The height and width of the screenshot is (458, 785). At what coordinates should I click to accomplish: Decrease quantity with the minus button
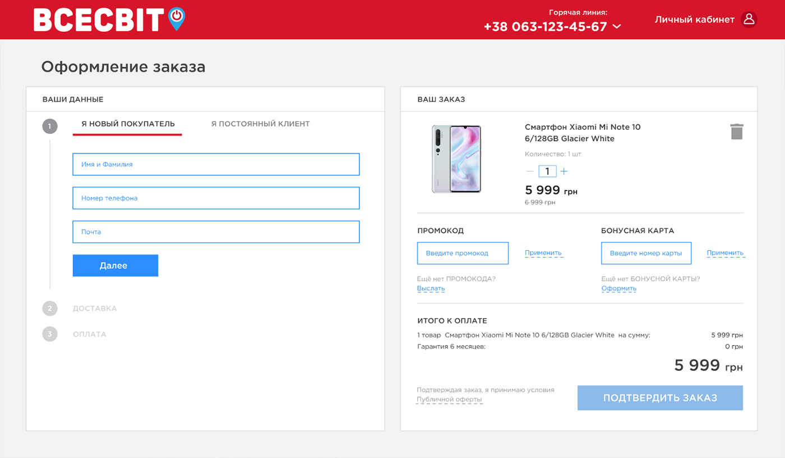pyautogui.click(x=530, y=171)
